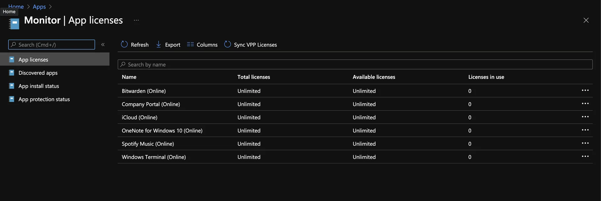Screen dimensions: 601x201
Task: Select Company Portal (Online) app name
Action: pyautogui.click(x=151, y=104)
